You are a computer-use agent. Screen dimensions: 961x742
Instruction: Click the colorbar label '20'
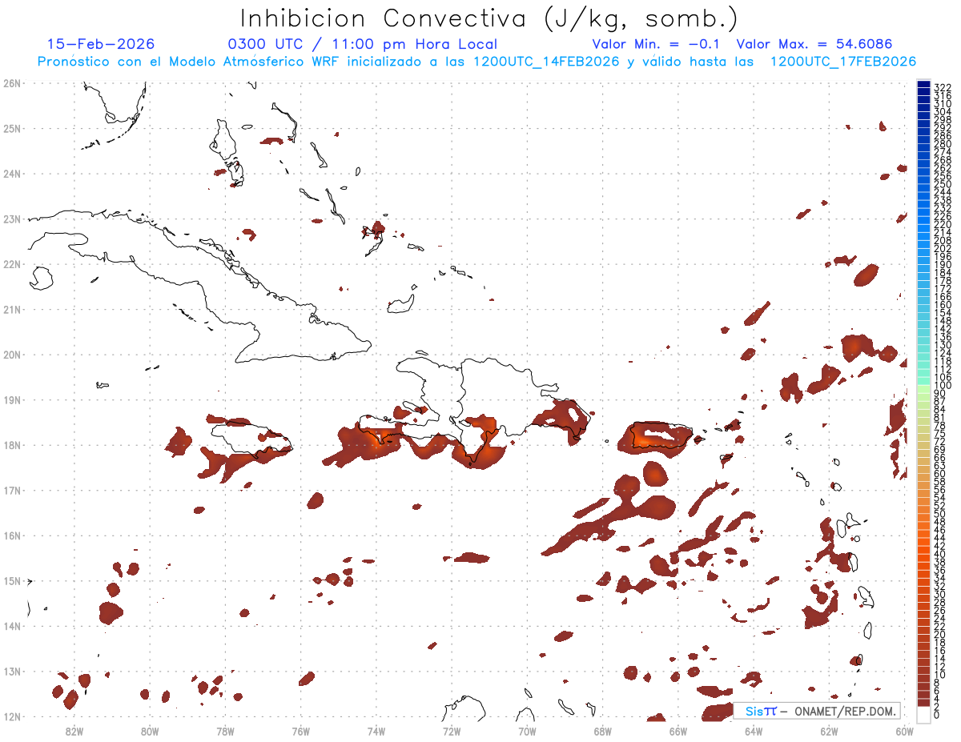point(939,634)
